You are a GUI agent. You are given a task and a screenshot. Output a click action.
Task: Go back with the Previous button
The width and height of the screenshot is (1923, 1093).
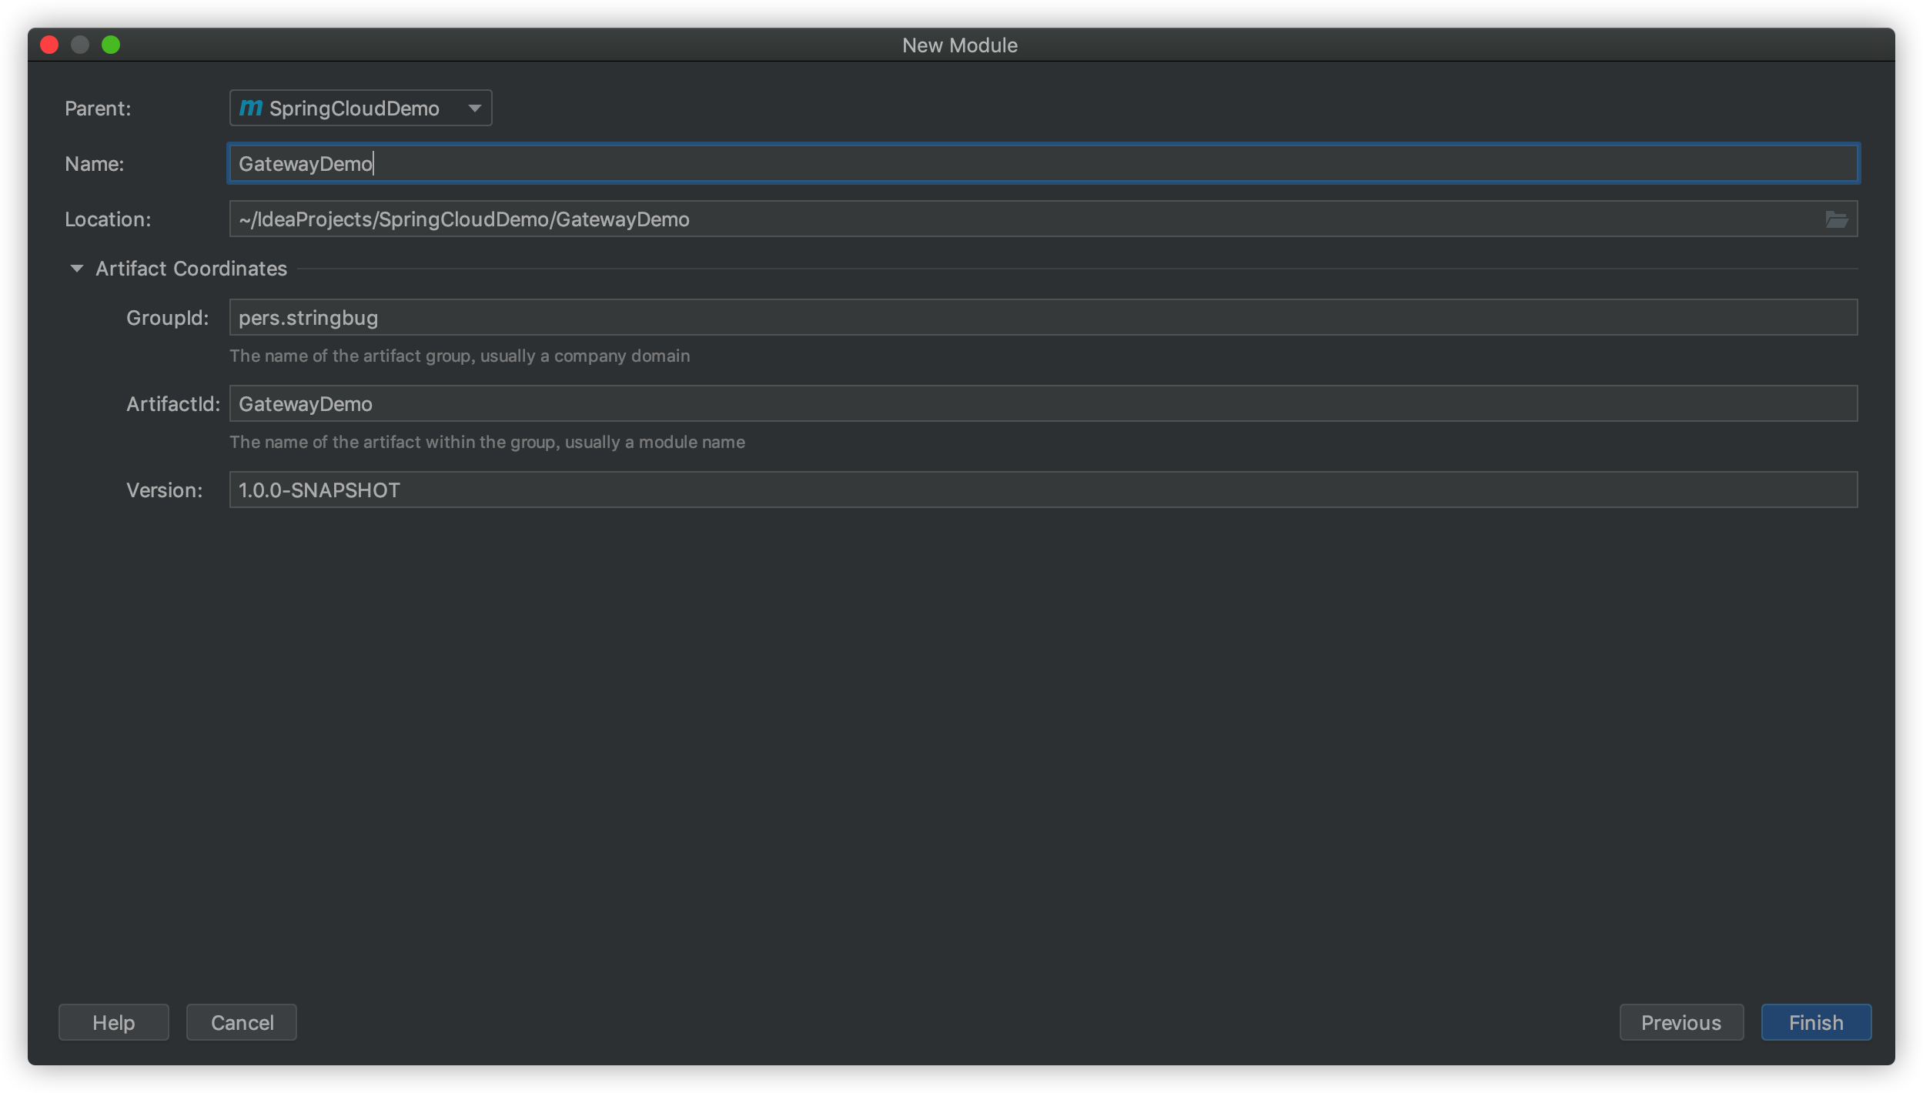click(1681, 1022)
